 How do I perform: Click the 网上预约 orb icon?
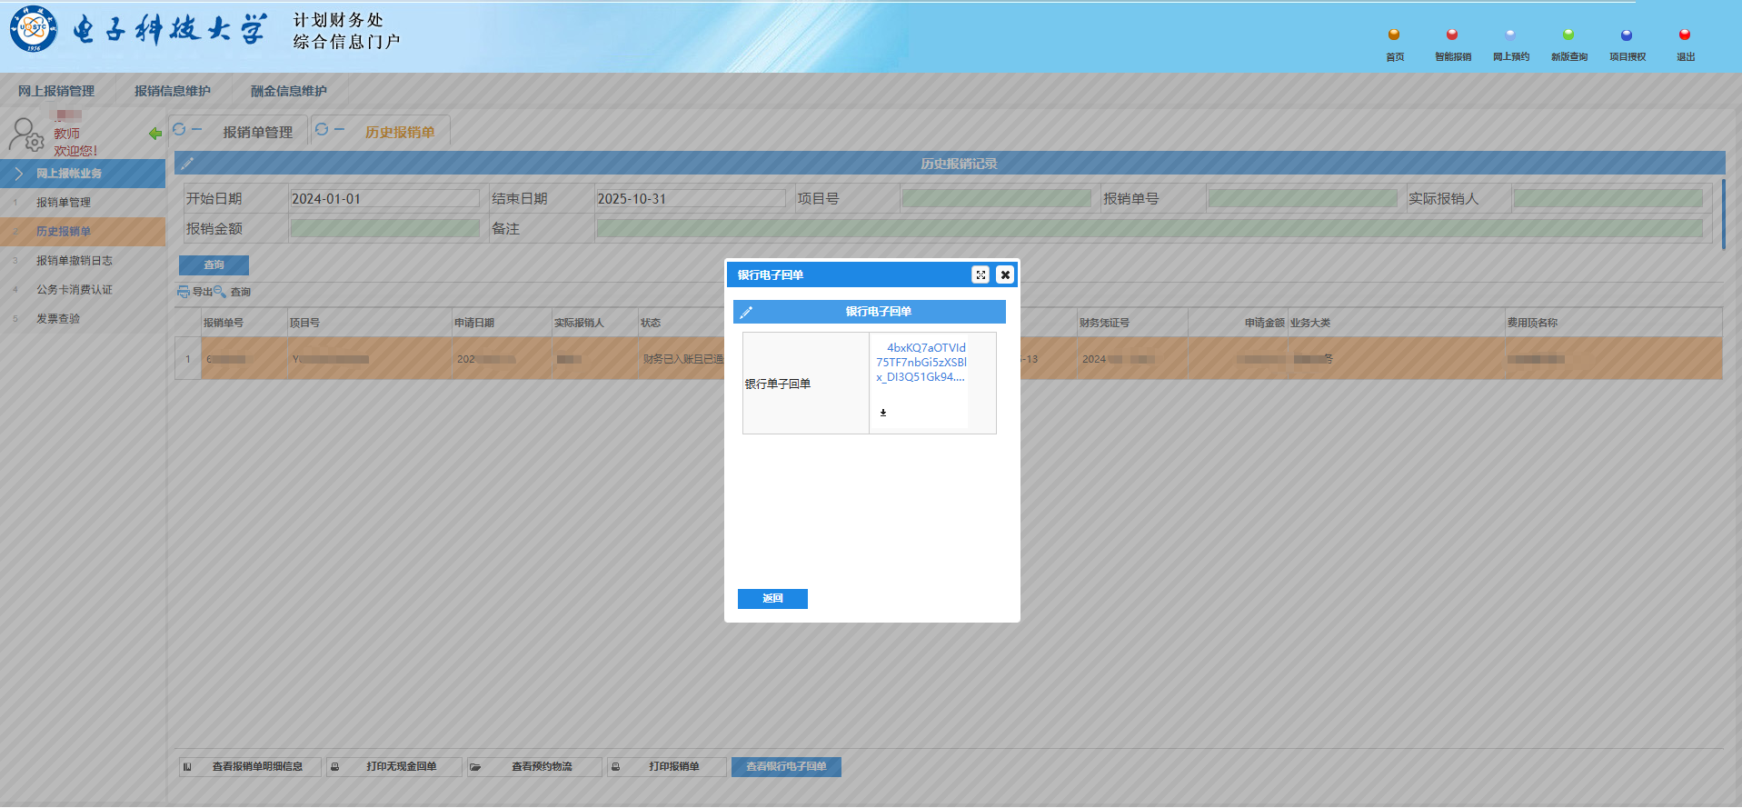(1510, 35)
